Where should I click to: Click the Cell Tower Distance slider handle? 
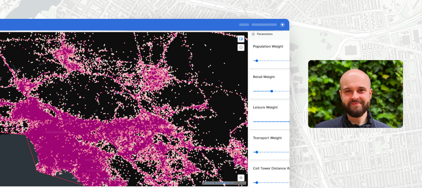[257, 182]
